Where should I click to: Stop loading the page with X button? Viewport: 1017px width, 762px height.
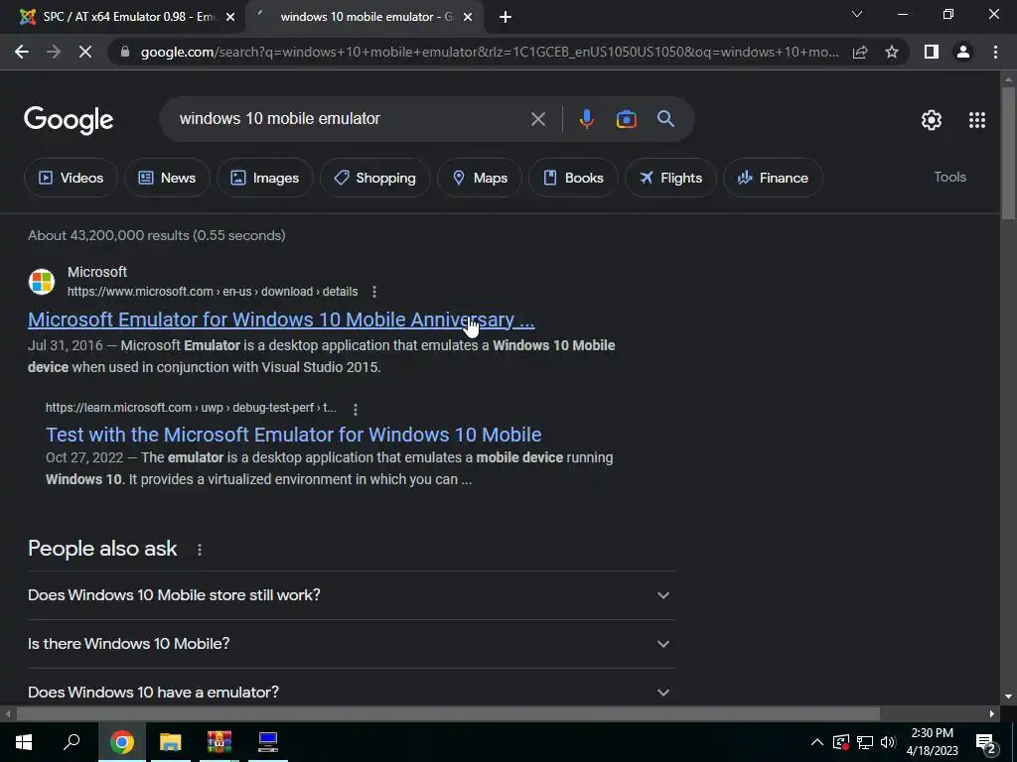tap(85, 52)
